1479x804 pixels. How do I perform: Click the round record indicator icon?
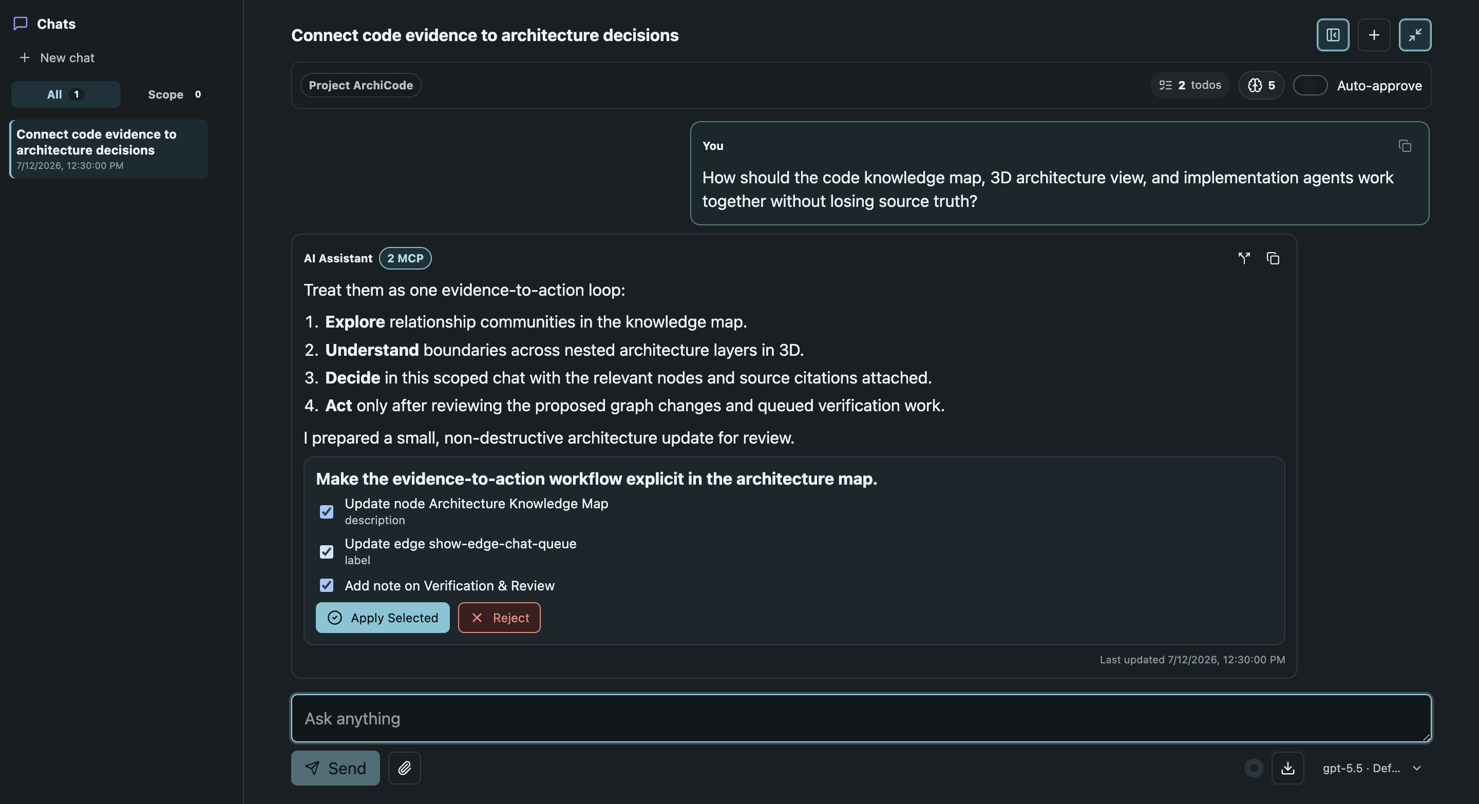click(x=1254, y=768)
